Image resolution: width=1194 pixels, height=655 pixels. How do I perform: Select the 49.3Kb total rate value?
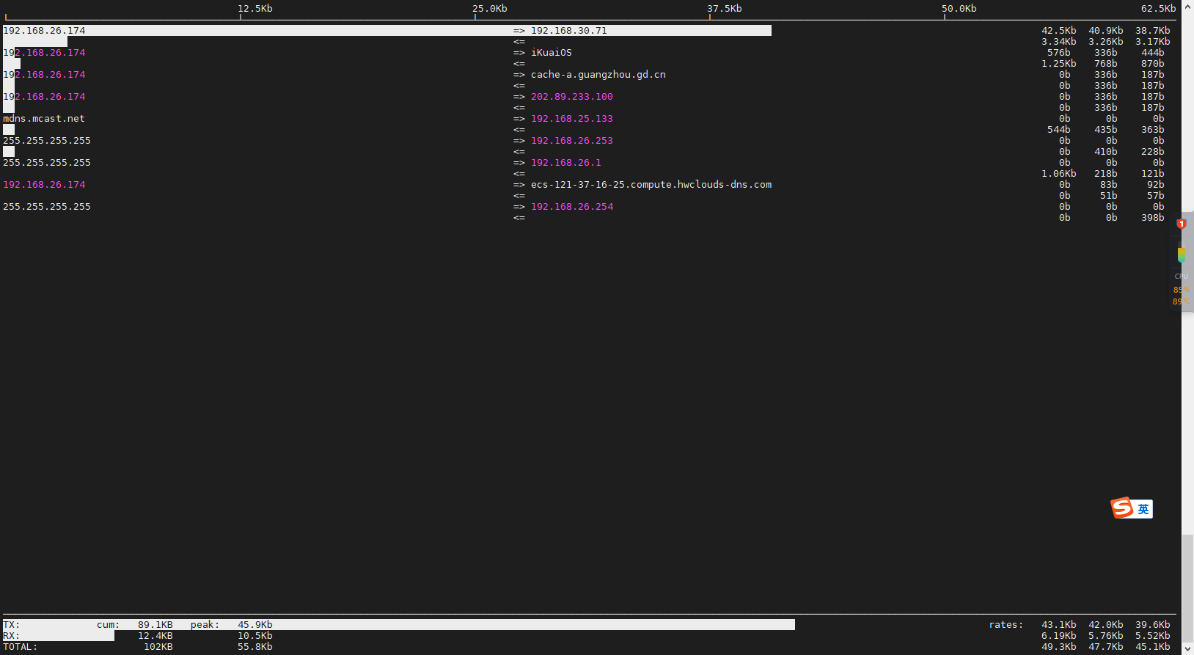[1059, 646]
